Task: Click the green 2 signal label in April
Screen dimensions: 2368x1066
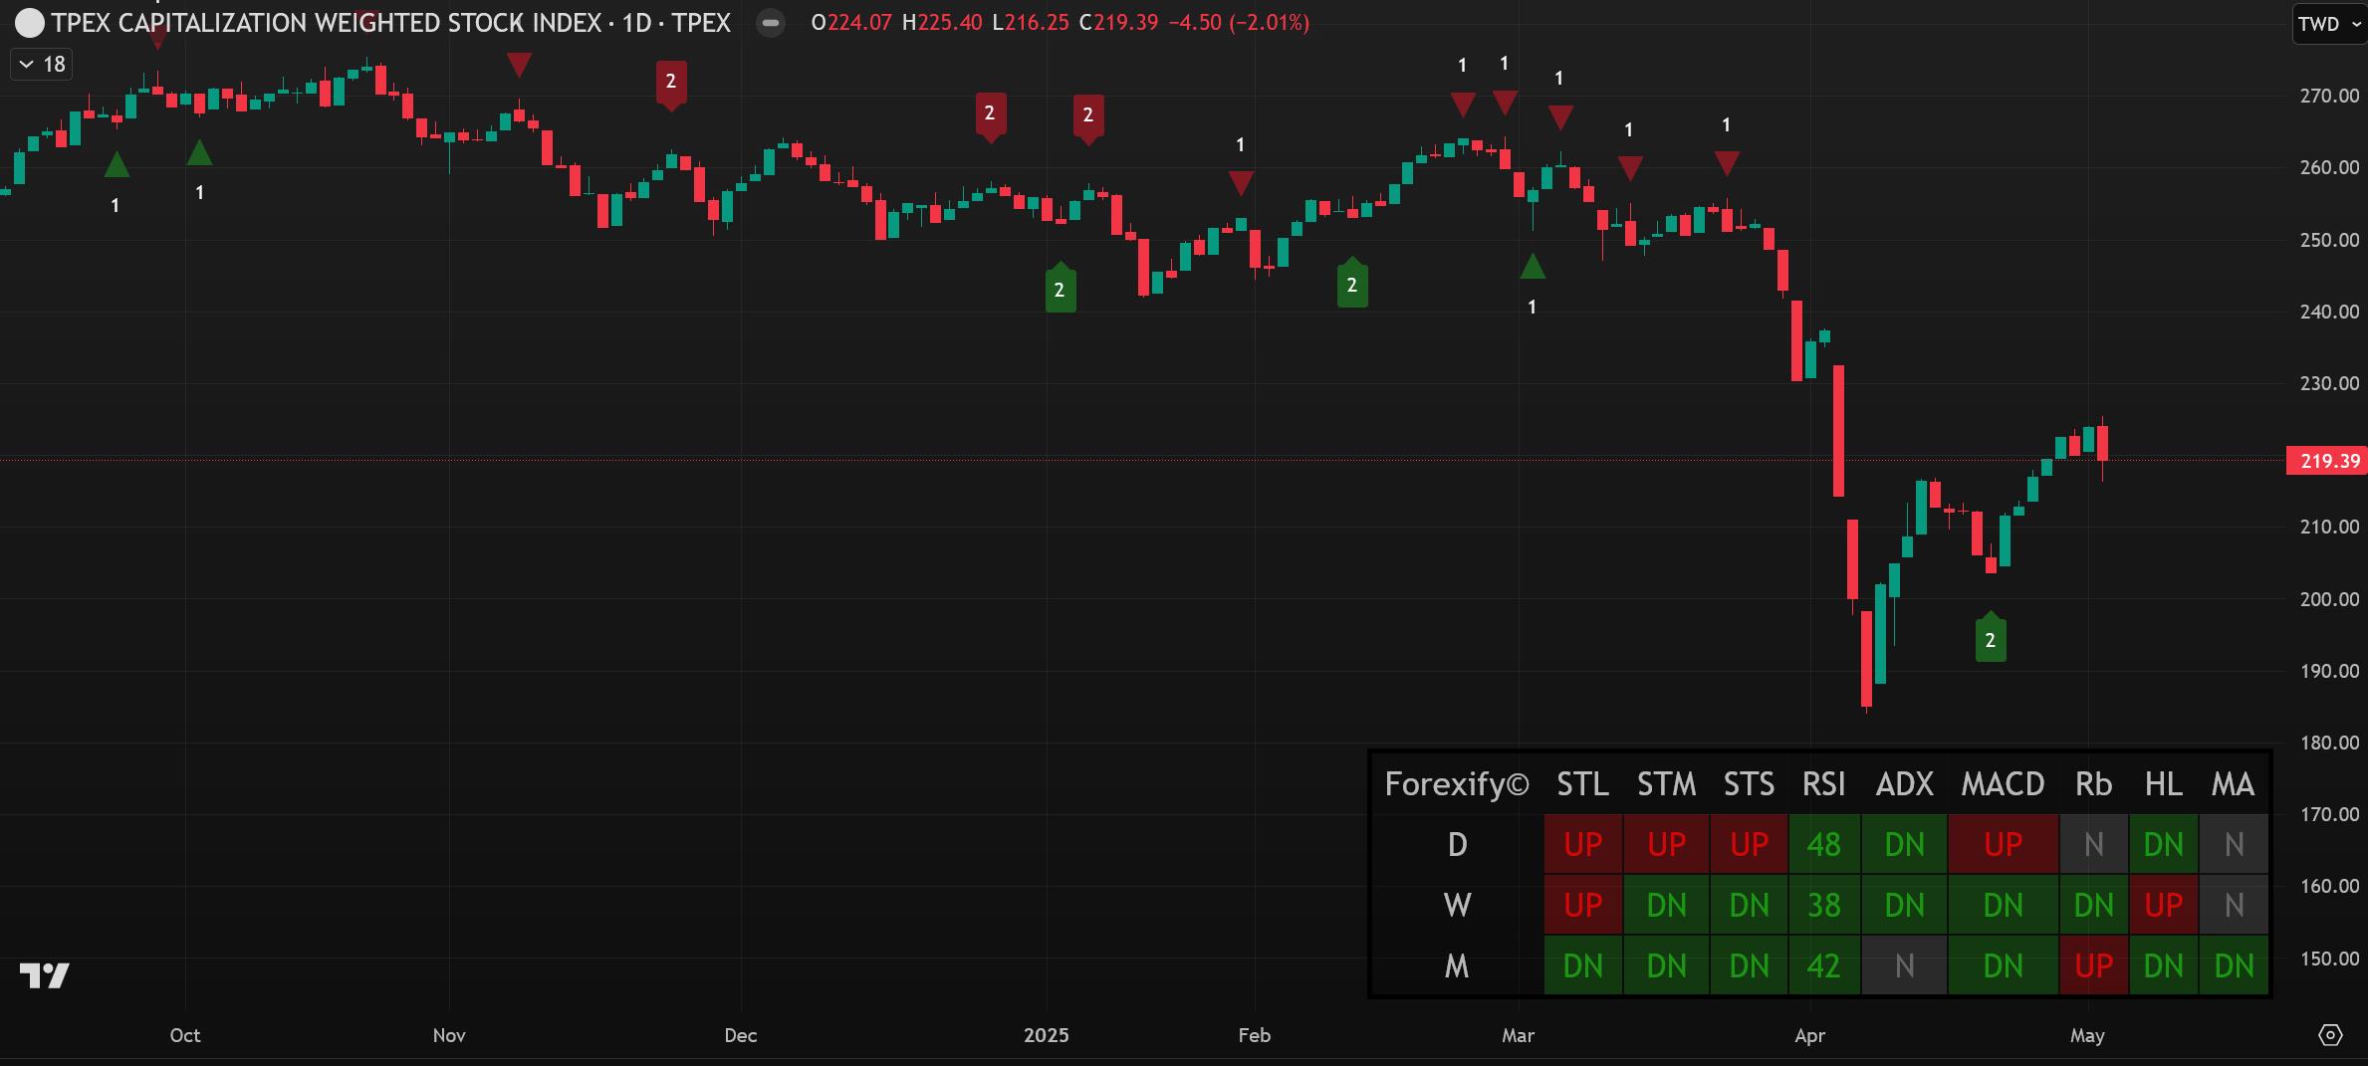Action: click(1990, 639)
